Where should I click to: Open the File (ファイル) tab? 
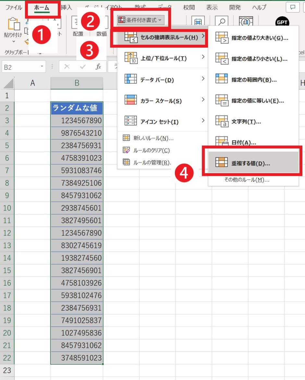(x=14, y=7)
